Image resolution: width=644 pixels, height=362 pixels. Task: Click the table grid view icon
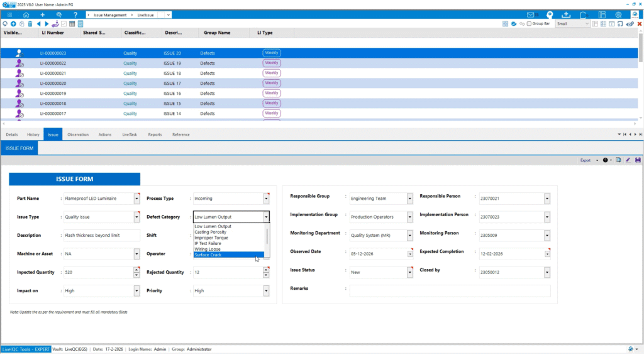coord(72,24)
